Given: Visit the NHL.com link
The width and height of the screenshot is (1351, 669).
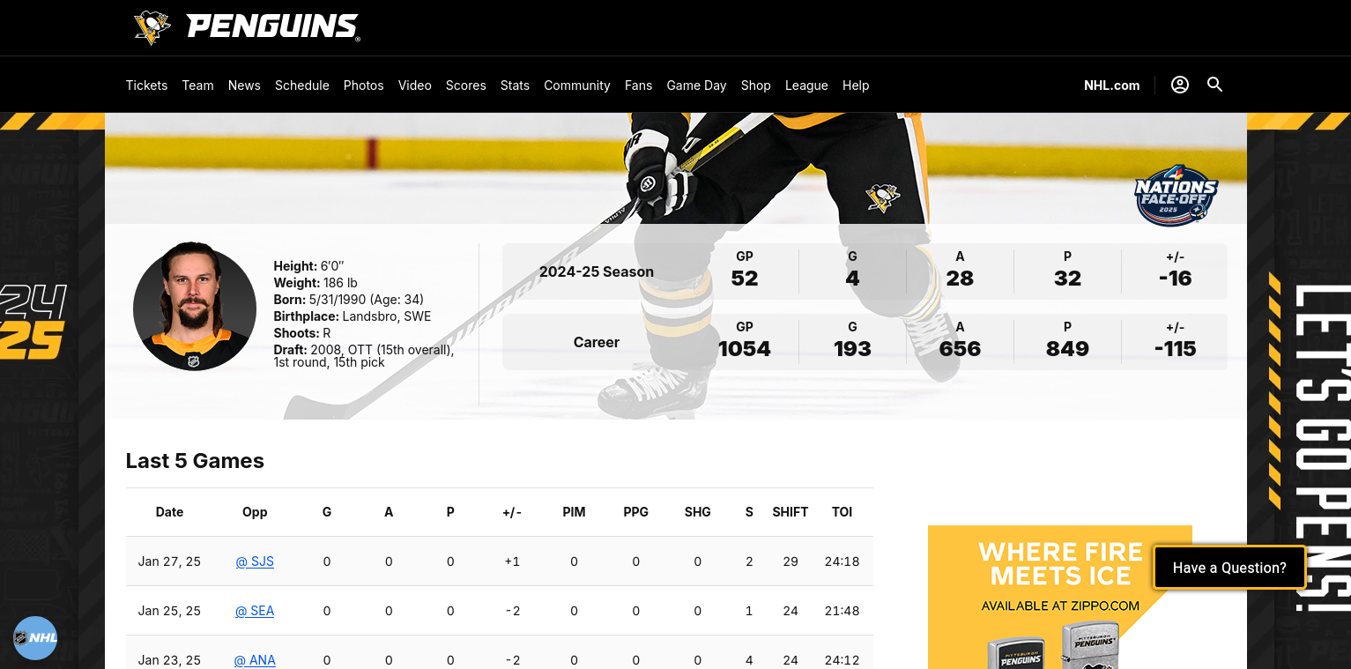Looking at the screenshot, I should tap(1111, 85).
